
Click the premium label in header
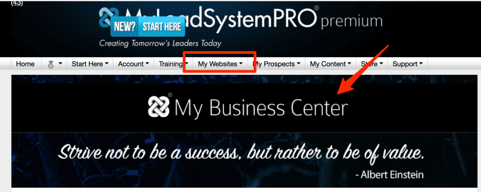point(352,21)
